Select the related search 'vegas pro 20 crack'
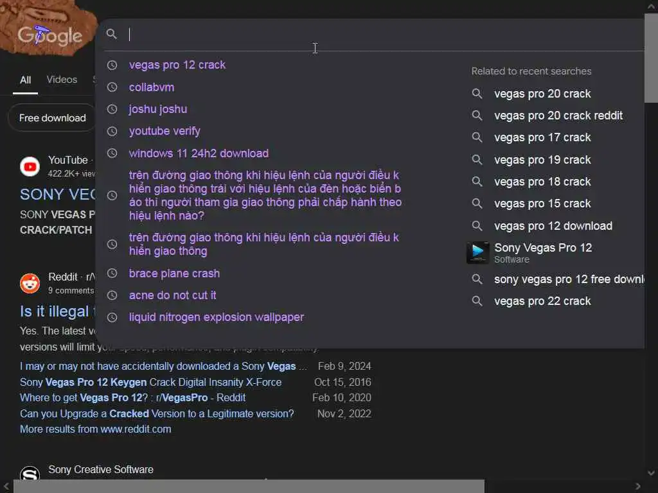Viewport: 658px width, 493px height. (542, 94)
